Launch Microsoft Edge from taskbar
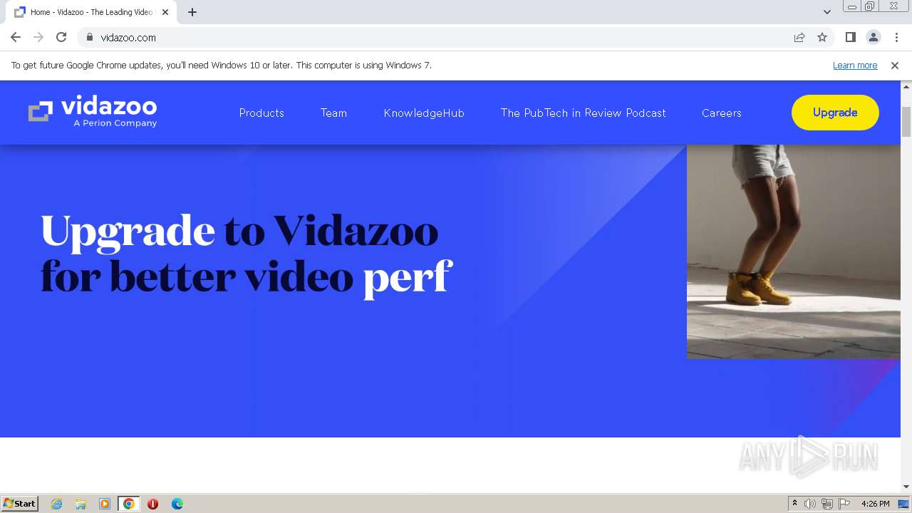The width and height of the screenshot is (912, 513). (x=177, y=504)
